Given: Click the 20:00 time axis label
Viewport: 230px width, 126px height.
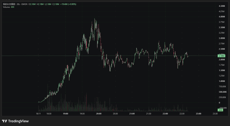Looking at the screenshot, I should [99, 114].
